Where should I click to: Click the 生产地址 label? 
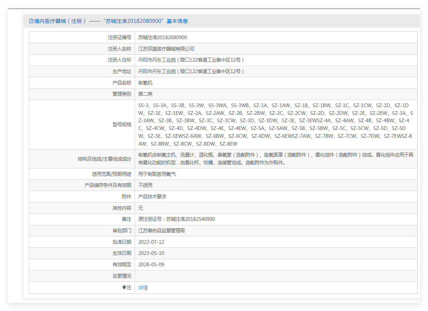tap(122, 71)
